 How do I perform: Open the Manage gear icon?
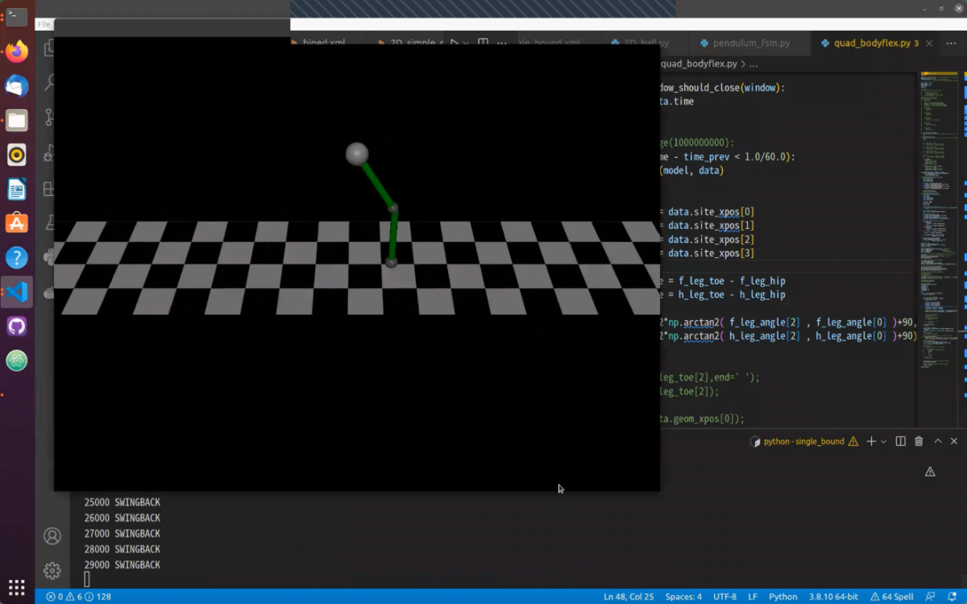(x=52, y=570)
